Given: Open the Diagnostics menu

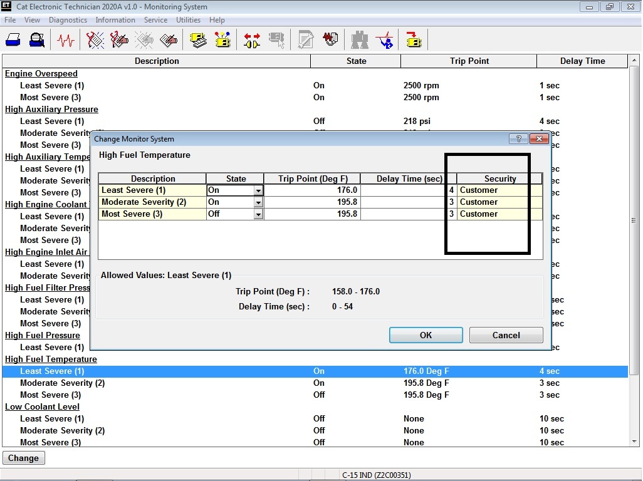Looking at the screenshot, I should click(68, 20).
